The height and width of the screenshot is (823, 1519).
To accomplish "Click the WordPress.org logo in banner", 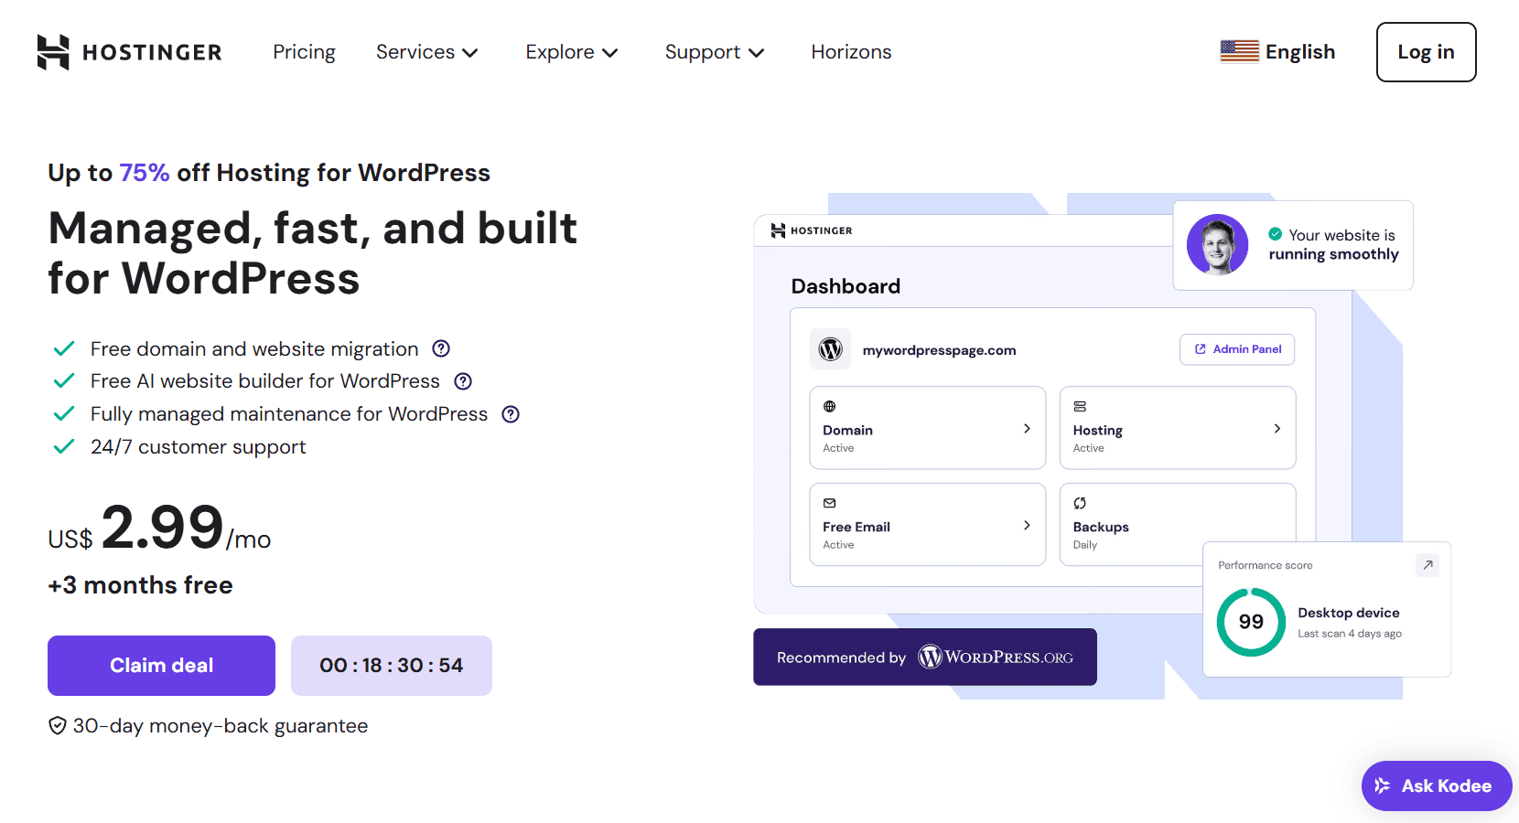I will pyautogui.click(x=996, y=657).
